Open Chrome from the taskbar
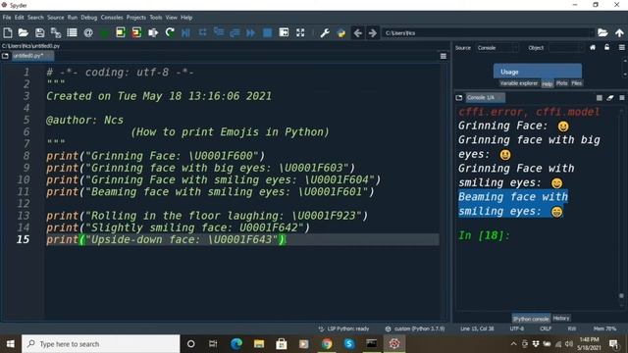Screen dimensions: 628x353 (327, 344)
